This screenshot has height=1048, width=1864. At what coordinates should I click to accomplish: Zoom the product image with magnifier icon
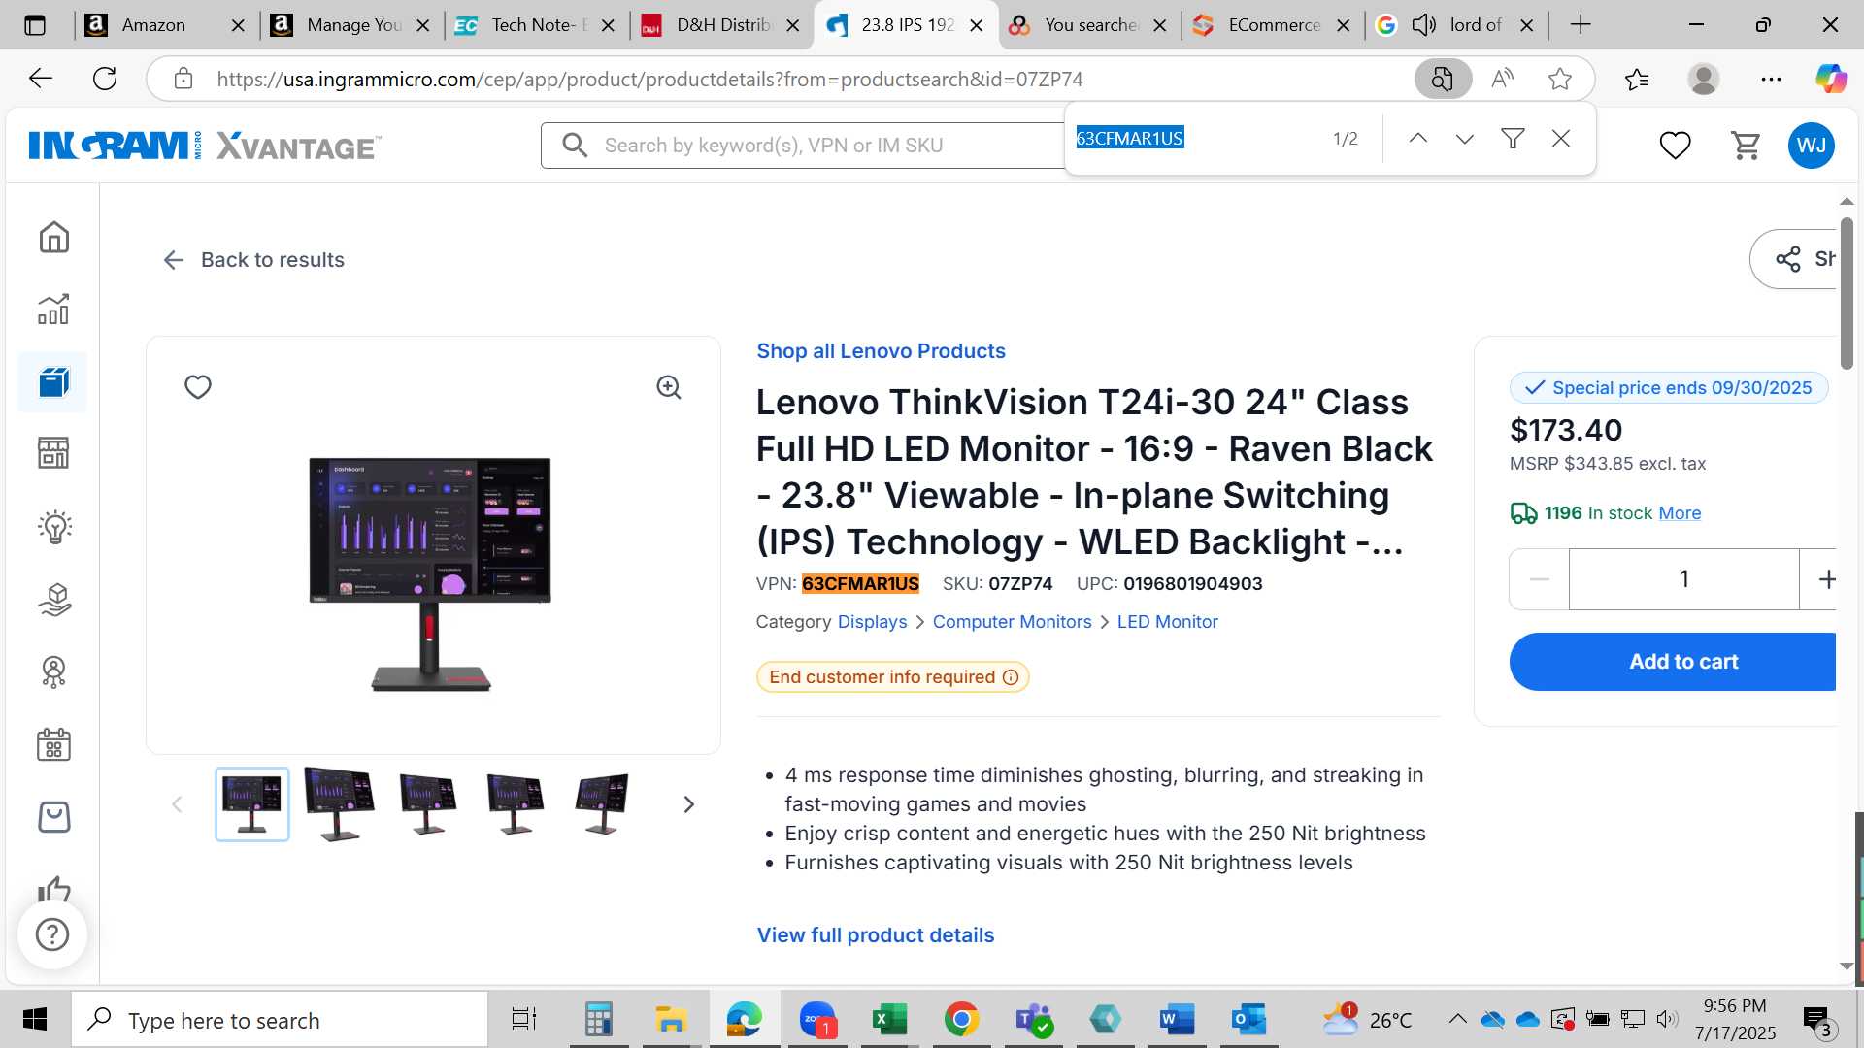pos(669,387)
